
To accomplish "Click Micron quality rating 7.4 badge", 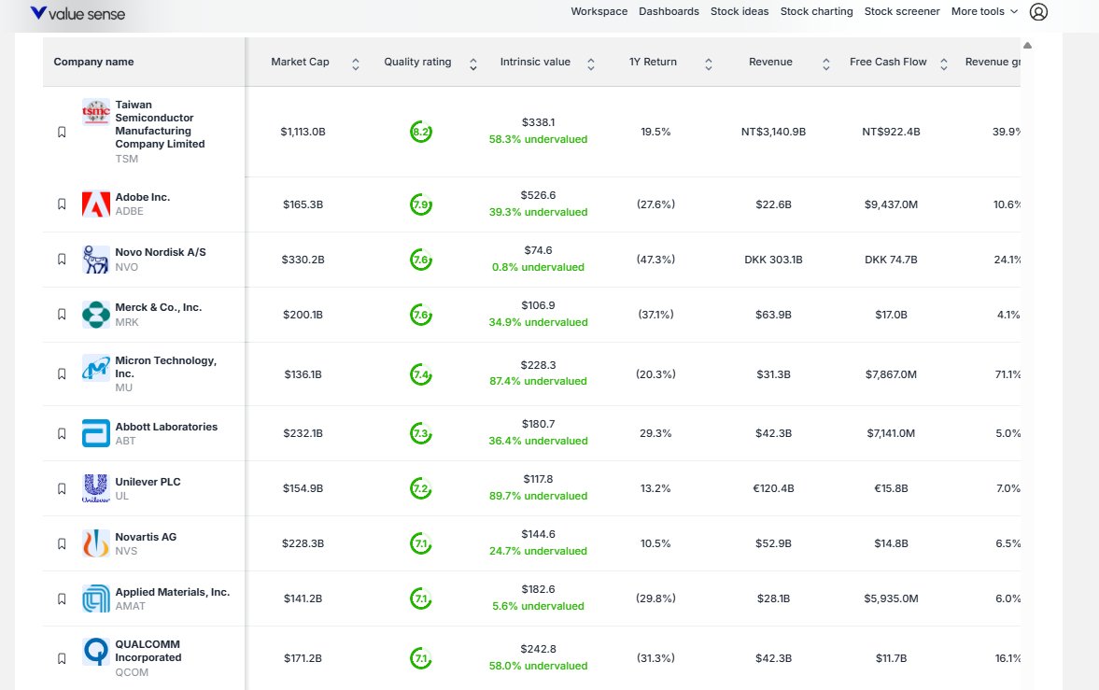I will [420, 374].
